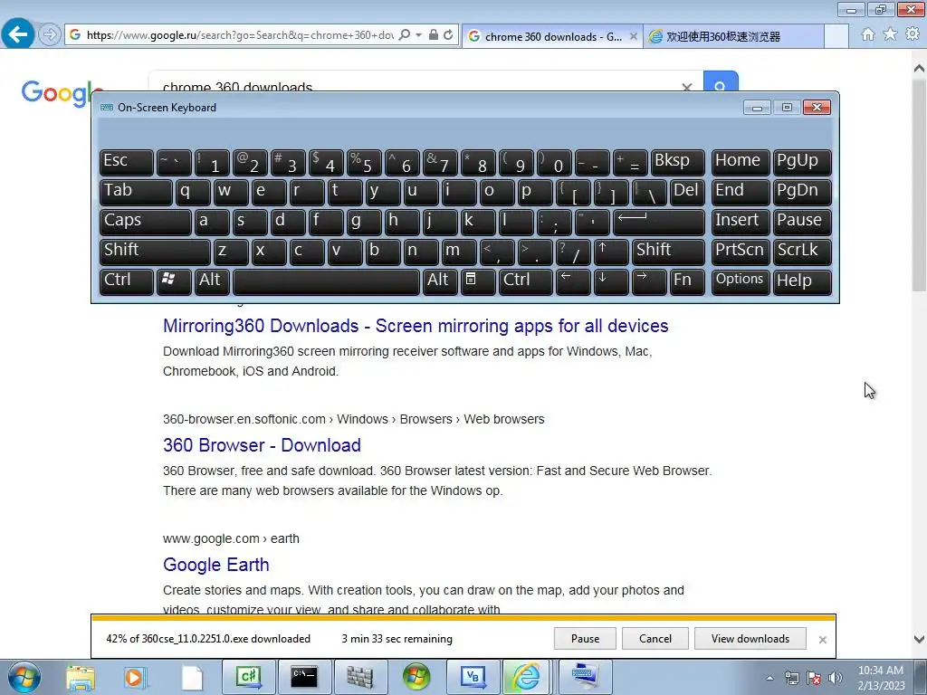Viewport: 927px width, 695px height.
Task: Pause the 360cse download
Action: click(x=586, y=638)
